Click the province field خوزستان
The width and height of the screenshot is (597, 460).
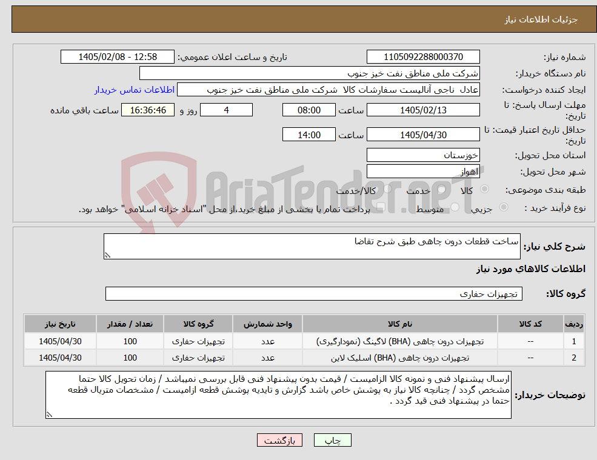pyautogui.click(x=423, y=155)
